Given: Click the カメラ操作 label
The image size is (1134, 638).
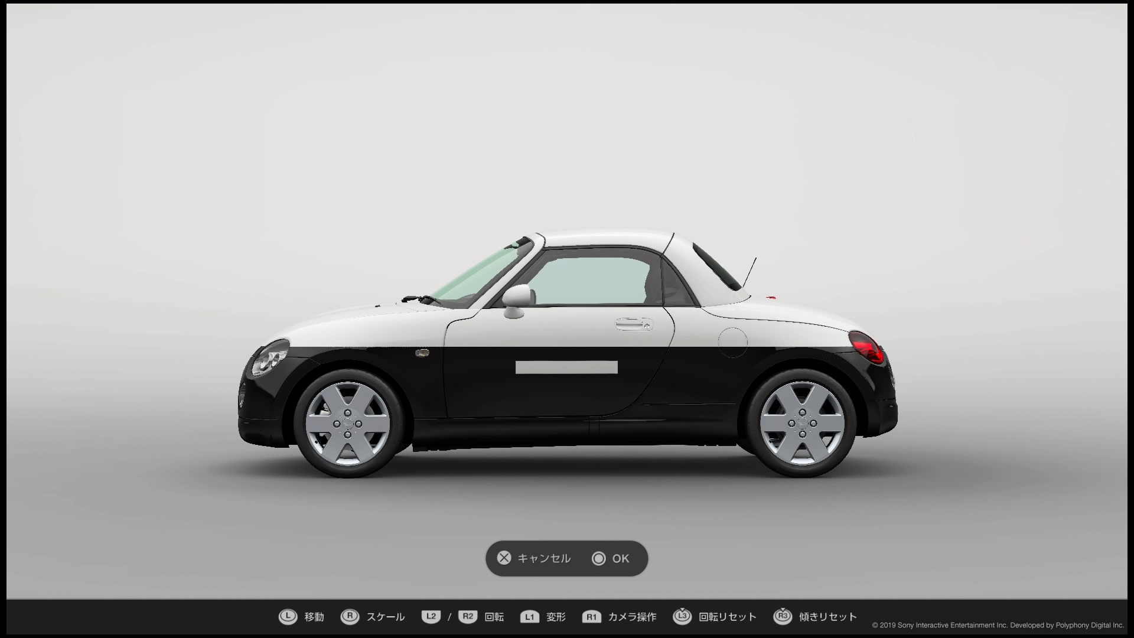Looking at the screenshot, I should [x=632, y=617].
